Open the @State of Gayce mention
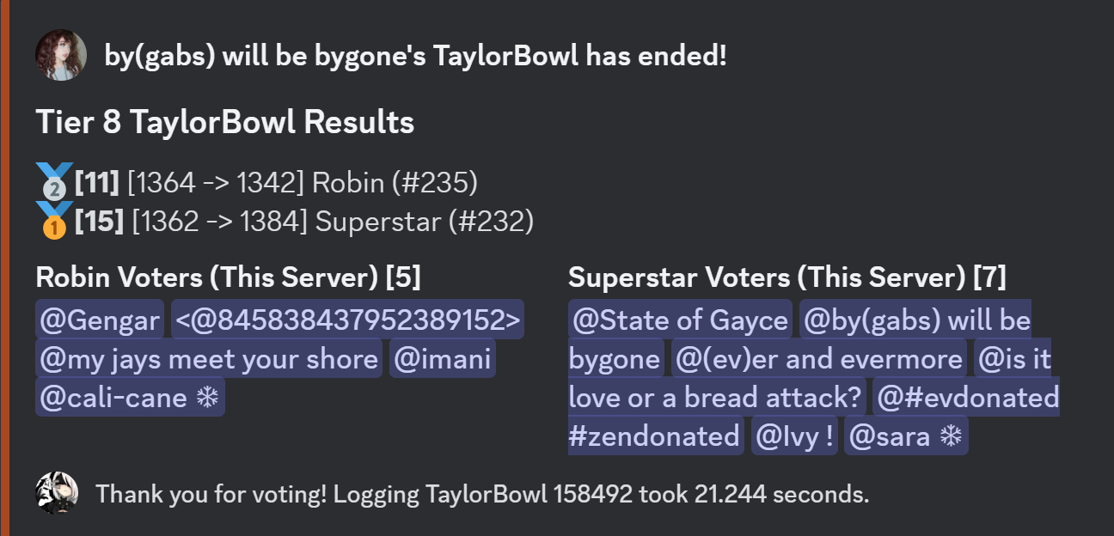Image resolution: width=1114 pixels, height=536 pixels. tap(680, 320)
